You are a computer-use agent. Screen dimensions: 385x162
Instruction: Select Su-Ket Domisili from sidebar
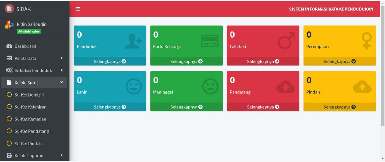29,95
